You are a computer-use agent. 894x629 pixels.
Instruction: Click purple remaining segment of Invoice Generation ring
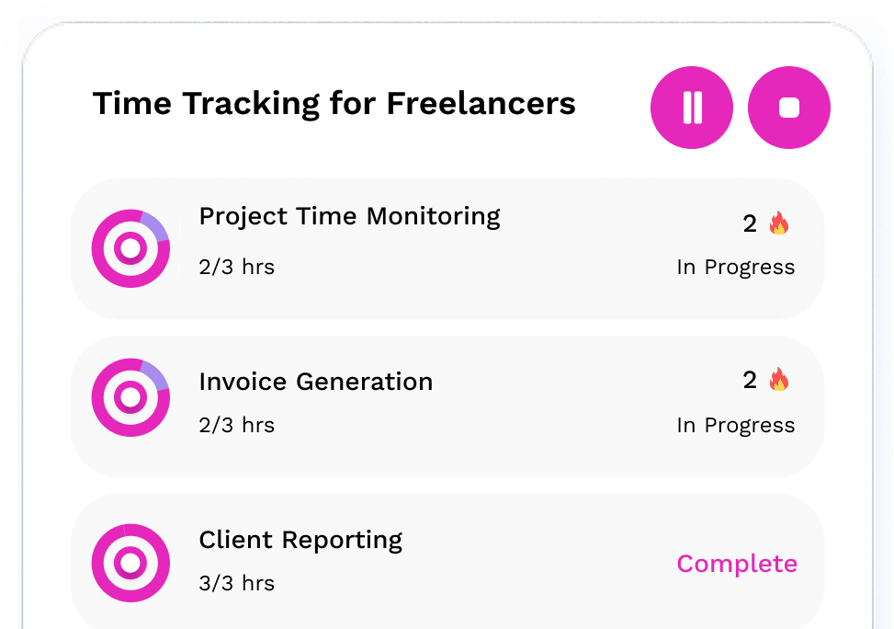(155, 375)
